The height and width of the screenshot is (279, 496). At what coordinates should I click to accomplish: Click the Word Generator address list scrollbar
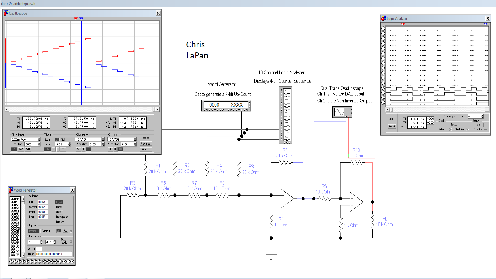coord(23,227)
